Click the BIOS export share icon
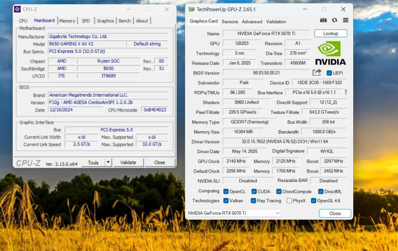 317,73
